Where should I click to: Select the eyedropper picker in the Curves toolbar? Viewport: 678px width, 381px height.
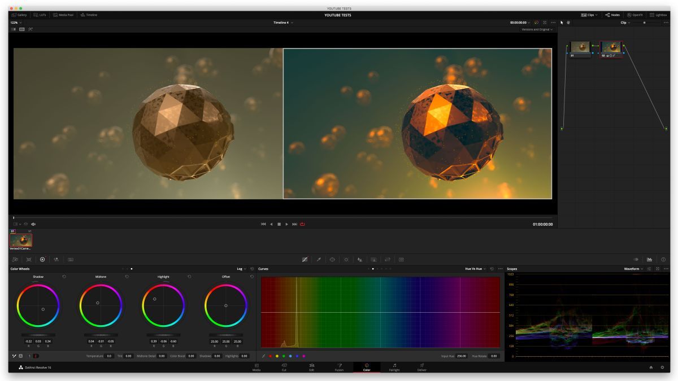(x=264, y=357)
